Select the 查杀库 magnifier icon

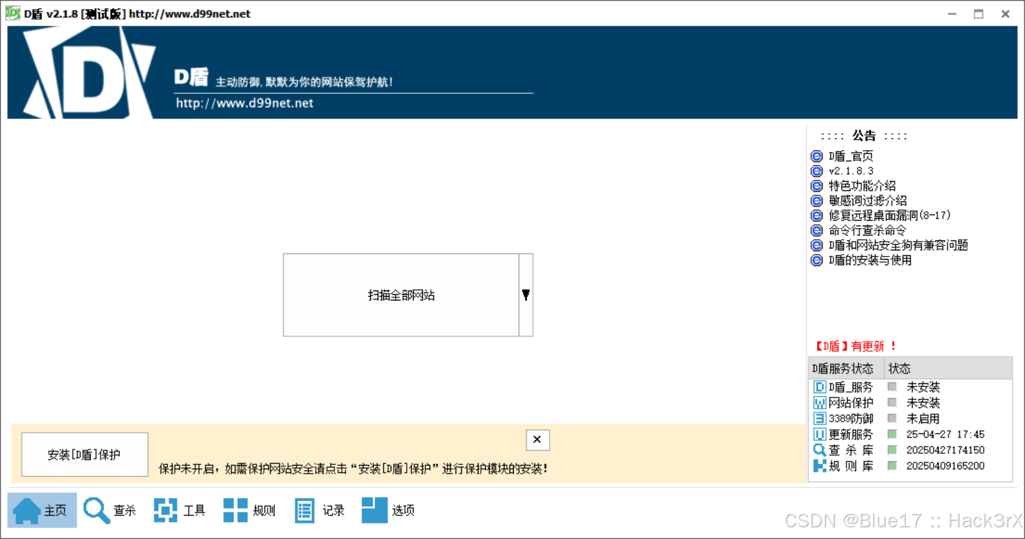coord(819,450)
